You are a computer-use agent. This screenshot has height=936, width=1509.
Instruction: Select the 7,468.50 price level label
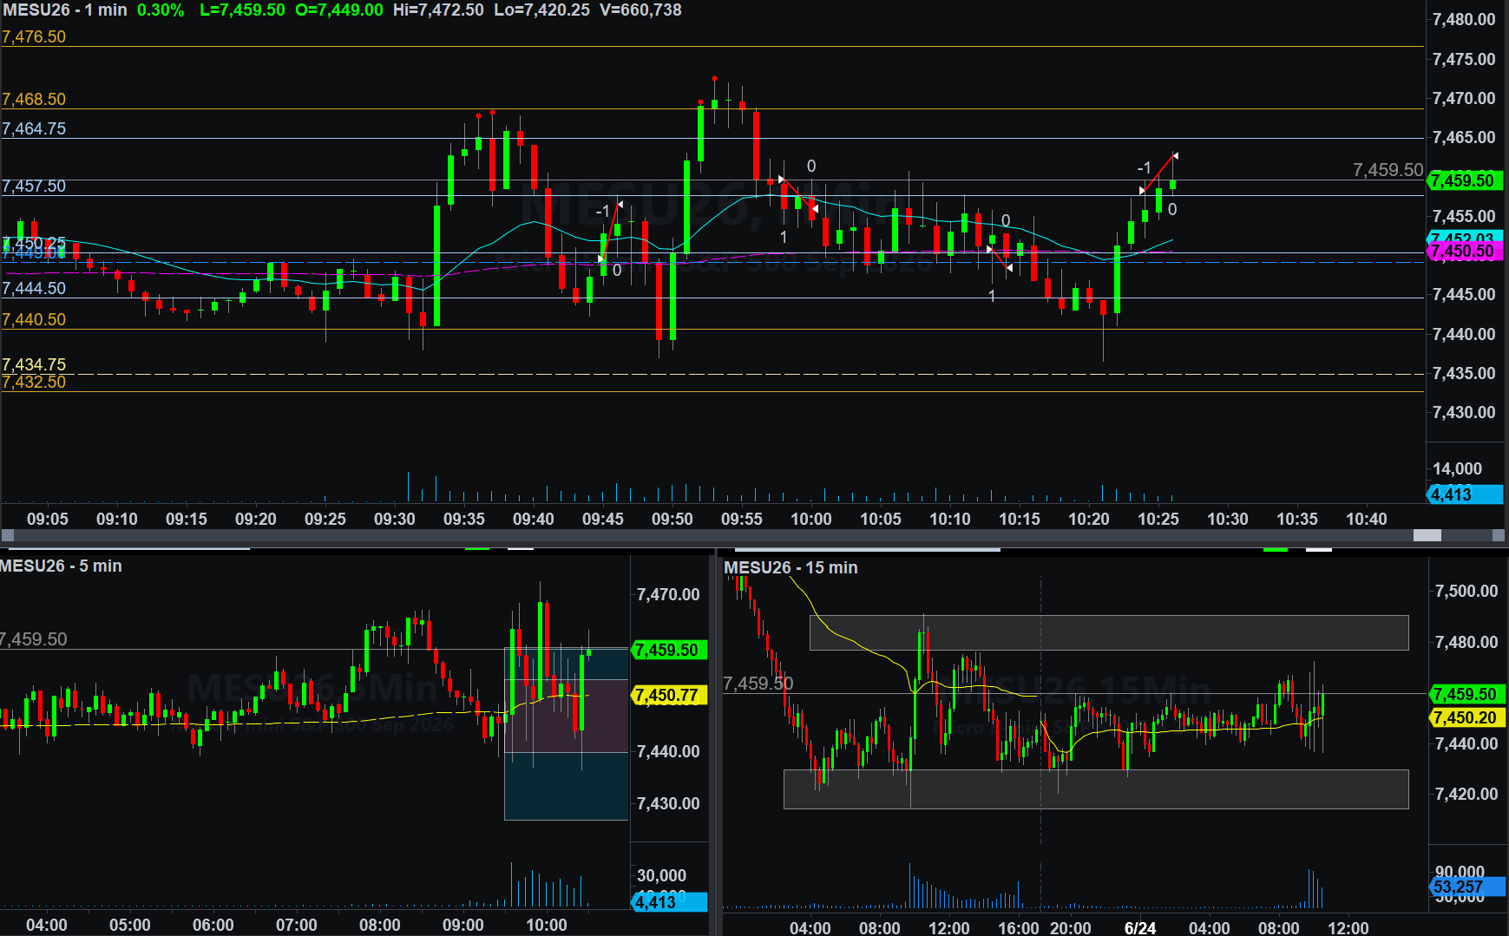[34, 99]
